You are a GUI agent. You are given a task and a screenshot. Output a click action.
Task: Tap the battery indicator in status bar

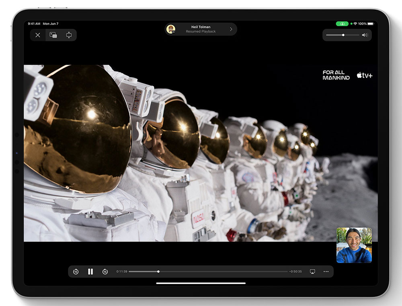(371, 24)
